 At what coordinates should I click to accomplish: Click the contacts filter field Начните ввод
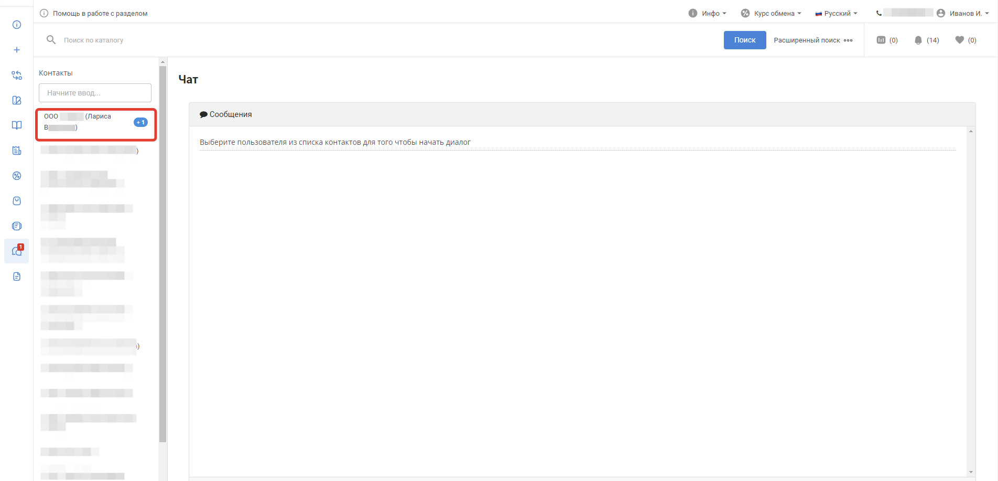(x=95, y=93)
